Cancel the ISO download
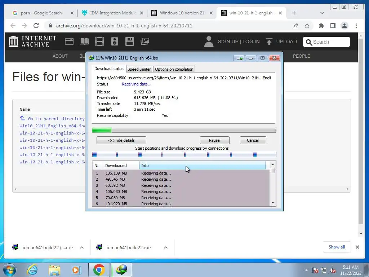 pyautogui.click(x=253, y=140)
